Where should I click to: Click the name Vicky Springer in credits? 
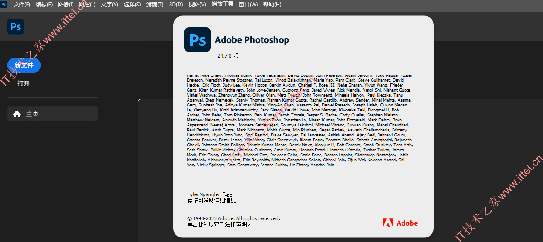pos(211,165)
